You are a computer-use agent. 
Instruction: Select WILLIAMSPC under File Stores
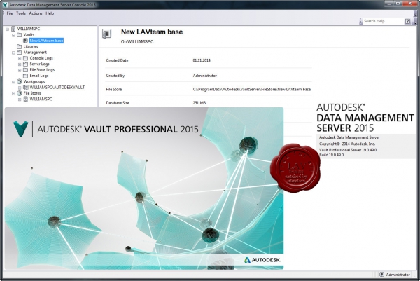coord(41,100)
